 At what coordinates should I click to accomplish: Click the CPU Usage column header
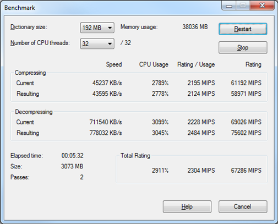154,64
